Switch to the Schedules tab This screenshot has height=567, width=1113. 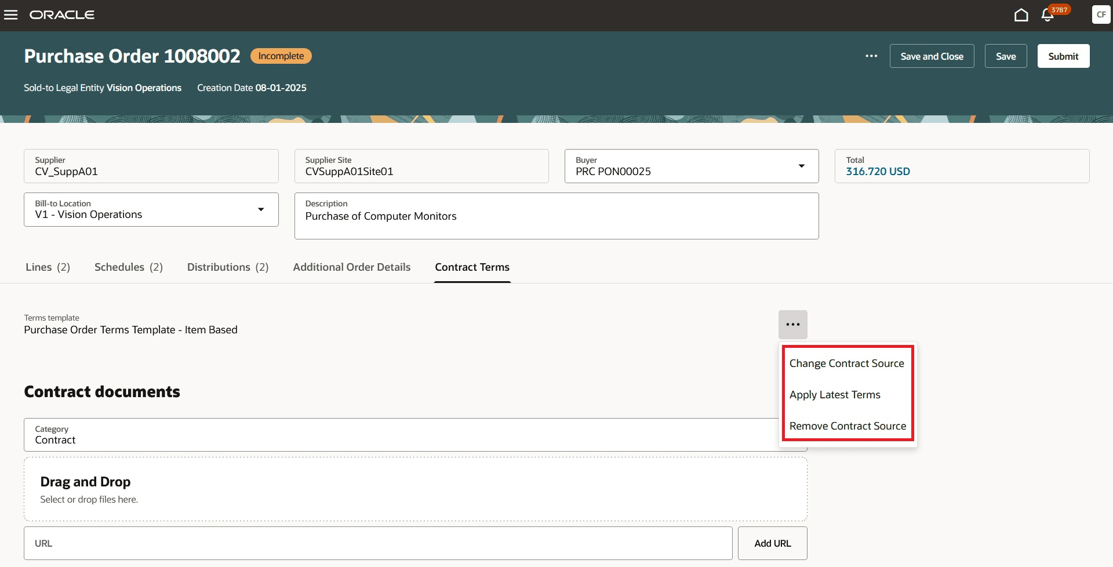[129, 267]
